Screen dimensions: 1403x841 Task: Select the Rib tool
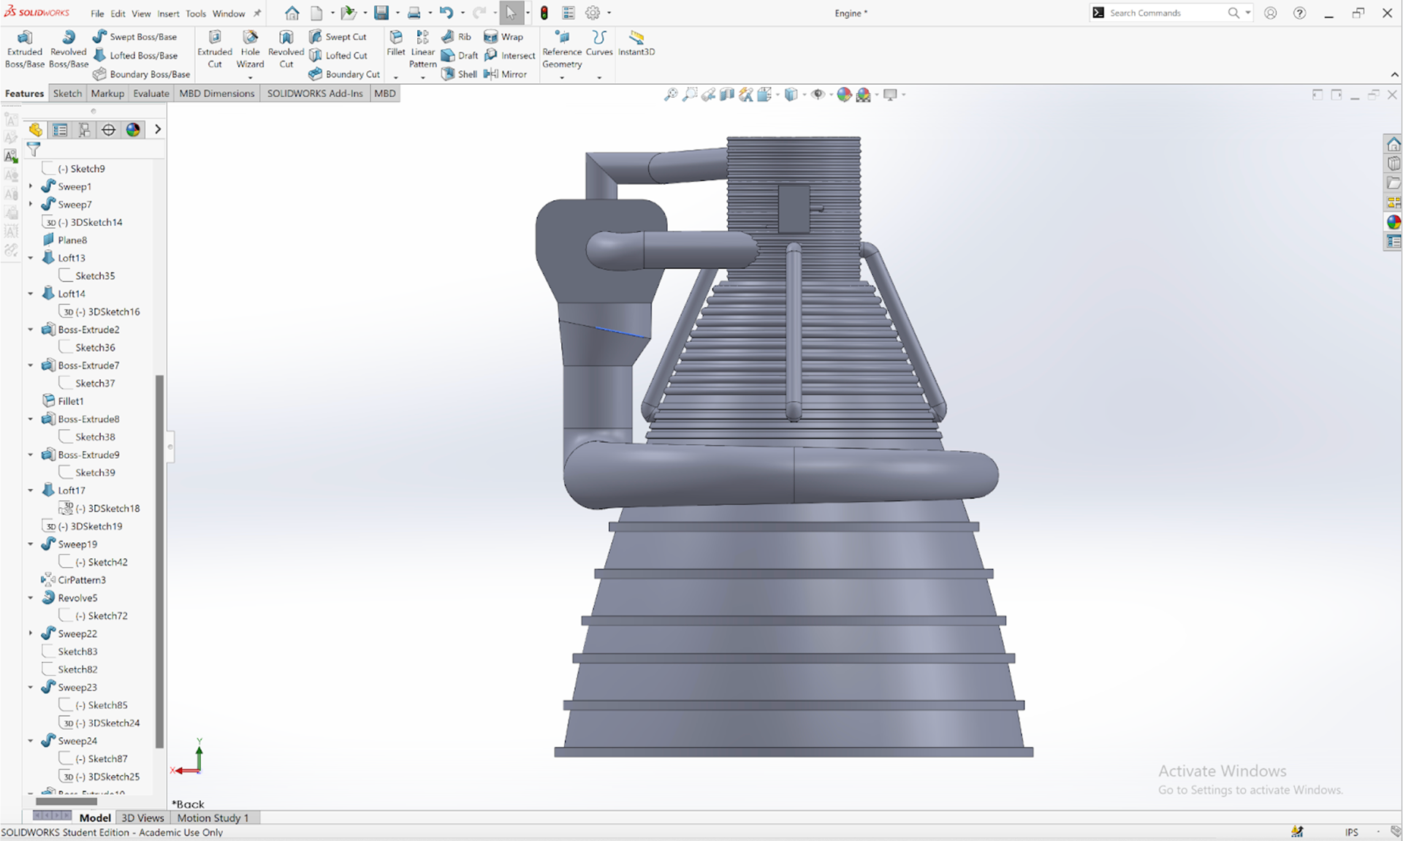pos(456,37)
